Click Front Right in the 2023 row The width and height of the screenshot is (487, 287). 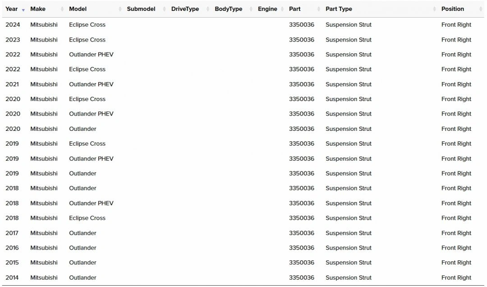(456, 40)
